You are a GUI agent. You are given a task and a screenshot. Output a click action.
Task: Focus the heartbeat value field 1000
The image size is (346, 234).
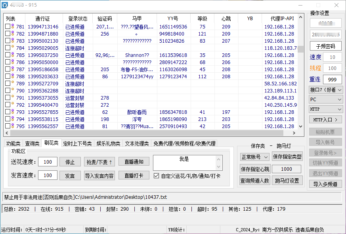click(x=287, y=169)
